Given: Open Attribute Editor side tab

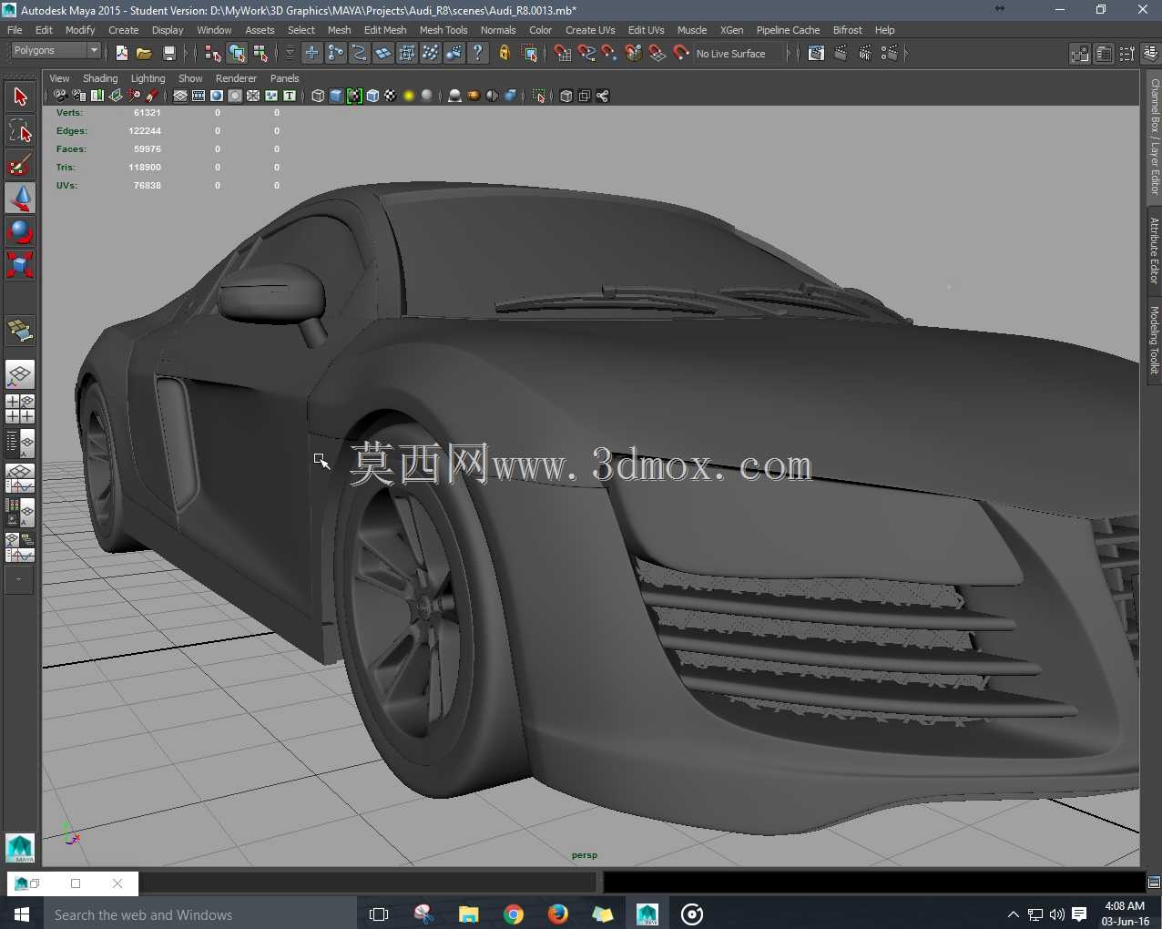Looking at the screenshot, I should coord(1155,250).
